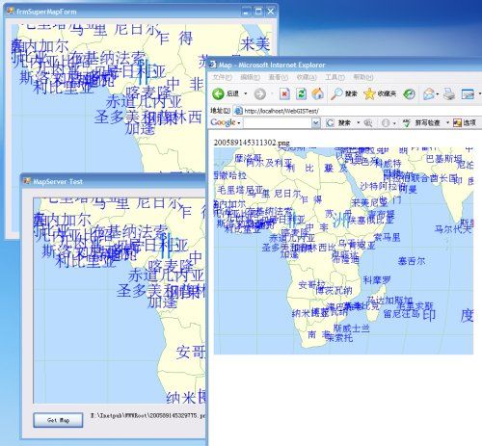The image size is (482, 446).
Task: Maximize the frmSuperMapForm window
Action: coord(258,12)
